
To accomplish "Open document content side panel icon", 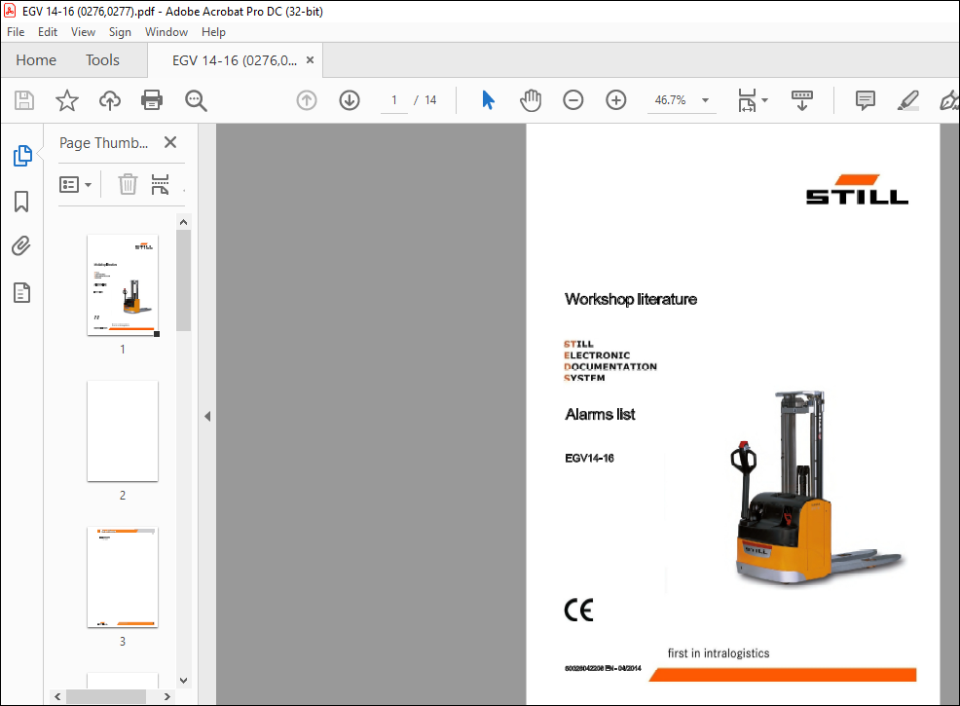I will (x=22, y=293).
